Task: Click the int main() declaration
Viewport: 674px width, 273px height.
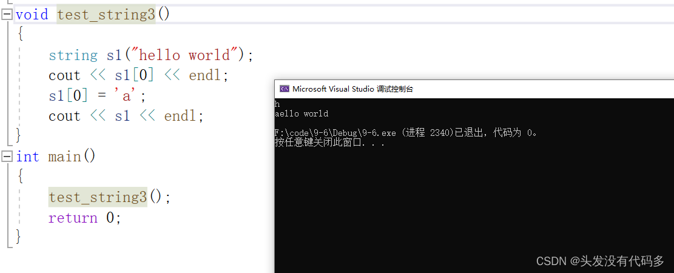Action: [x=55, y=157]
